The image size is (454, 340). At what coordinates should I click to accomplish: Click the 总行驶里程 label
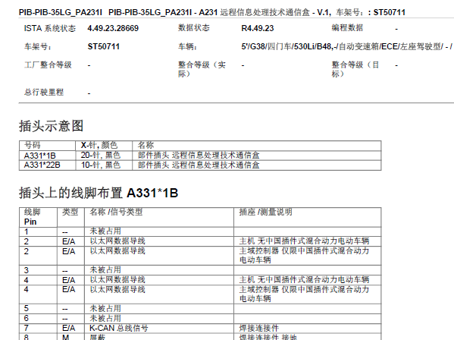click(x=44, y=93)
